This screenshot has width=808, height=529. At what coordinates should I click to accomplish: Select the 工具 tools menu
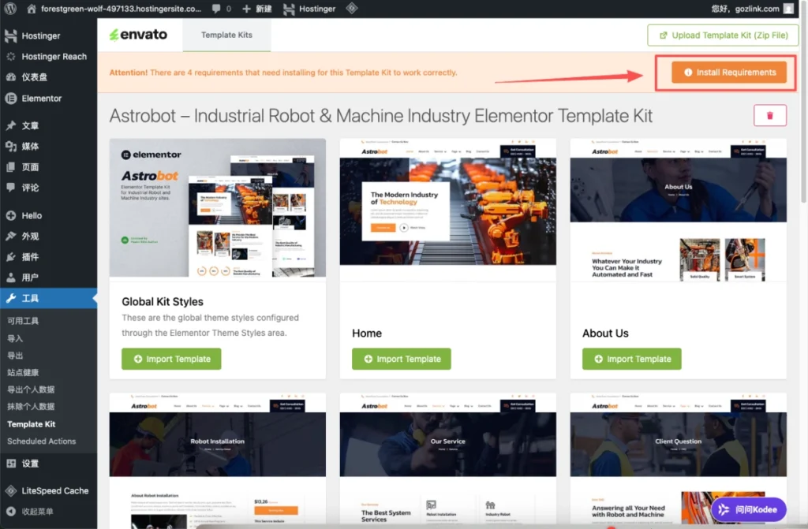pos(48,298)
